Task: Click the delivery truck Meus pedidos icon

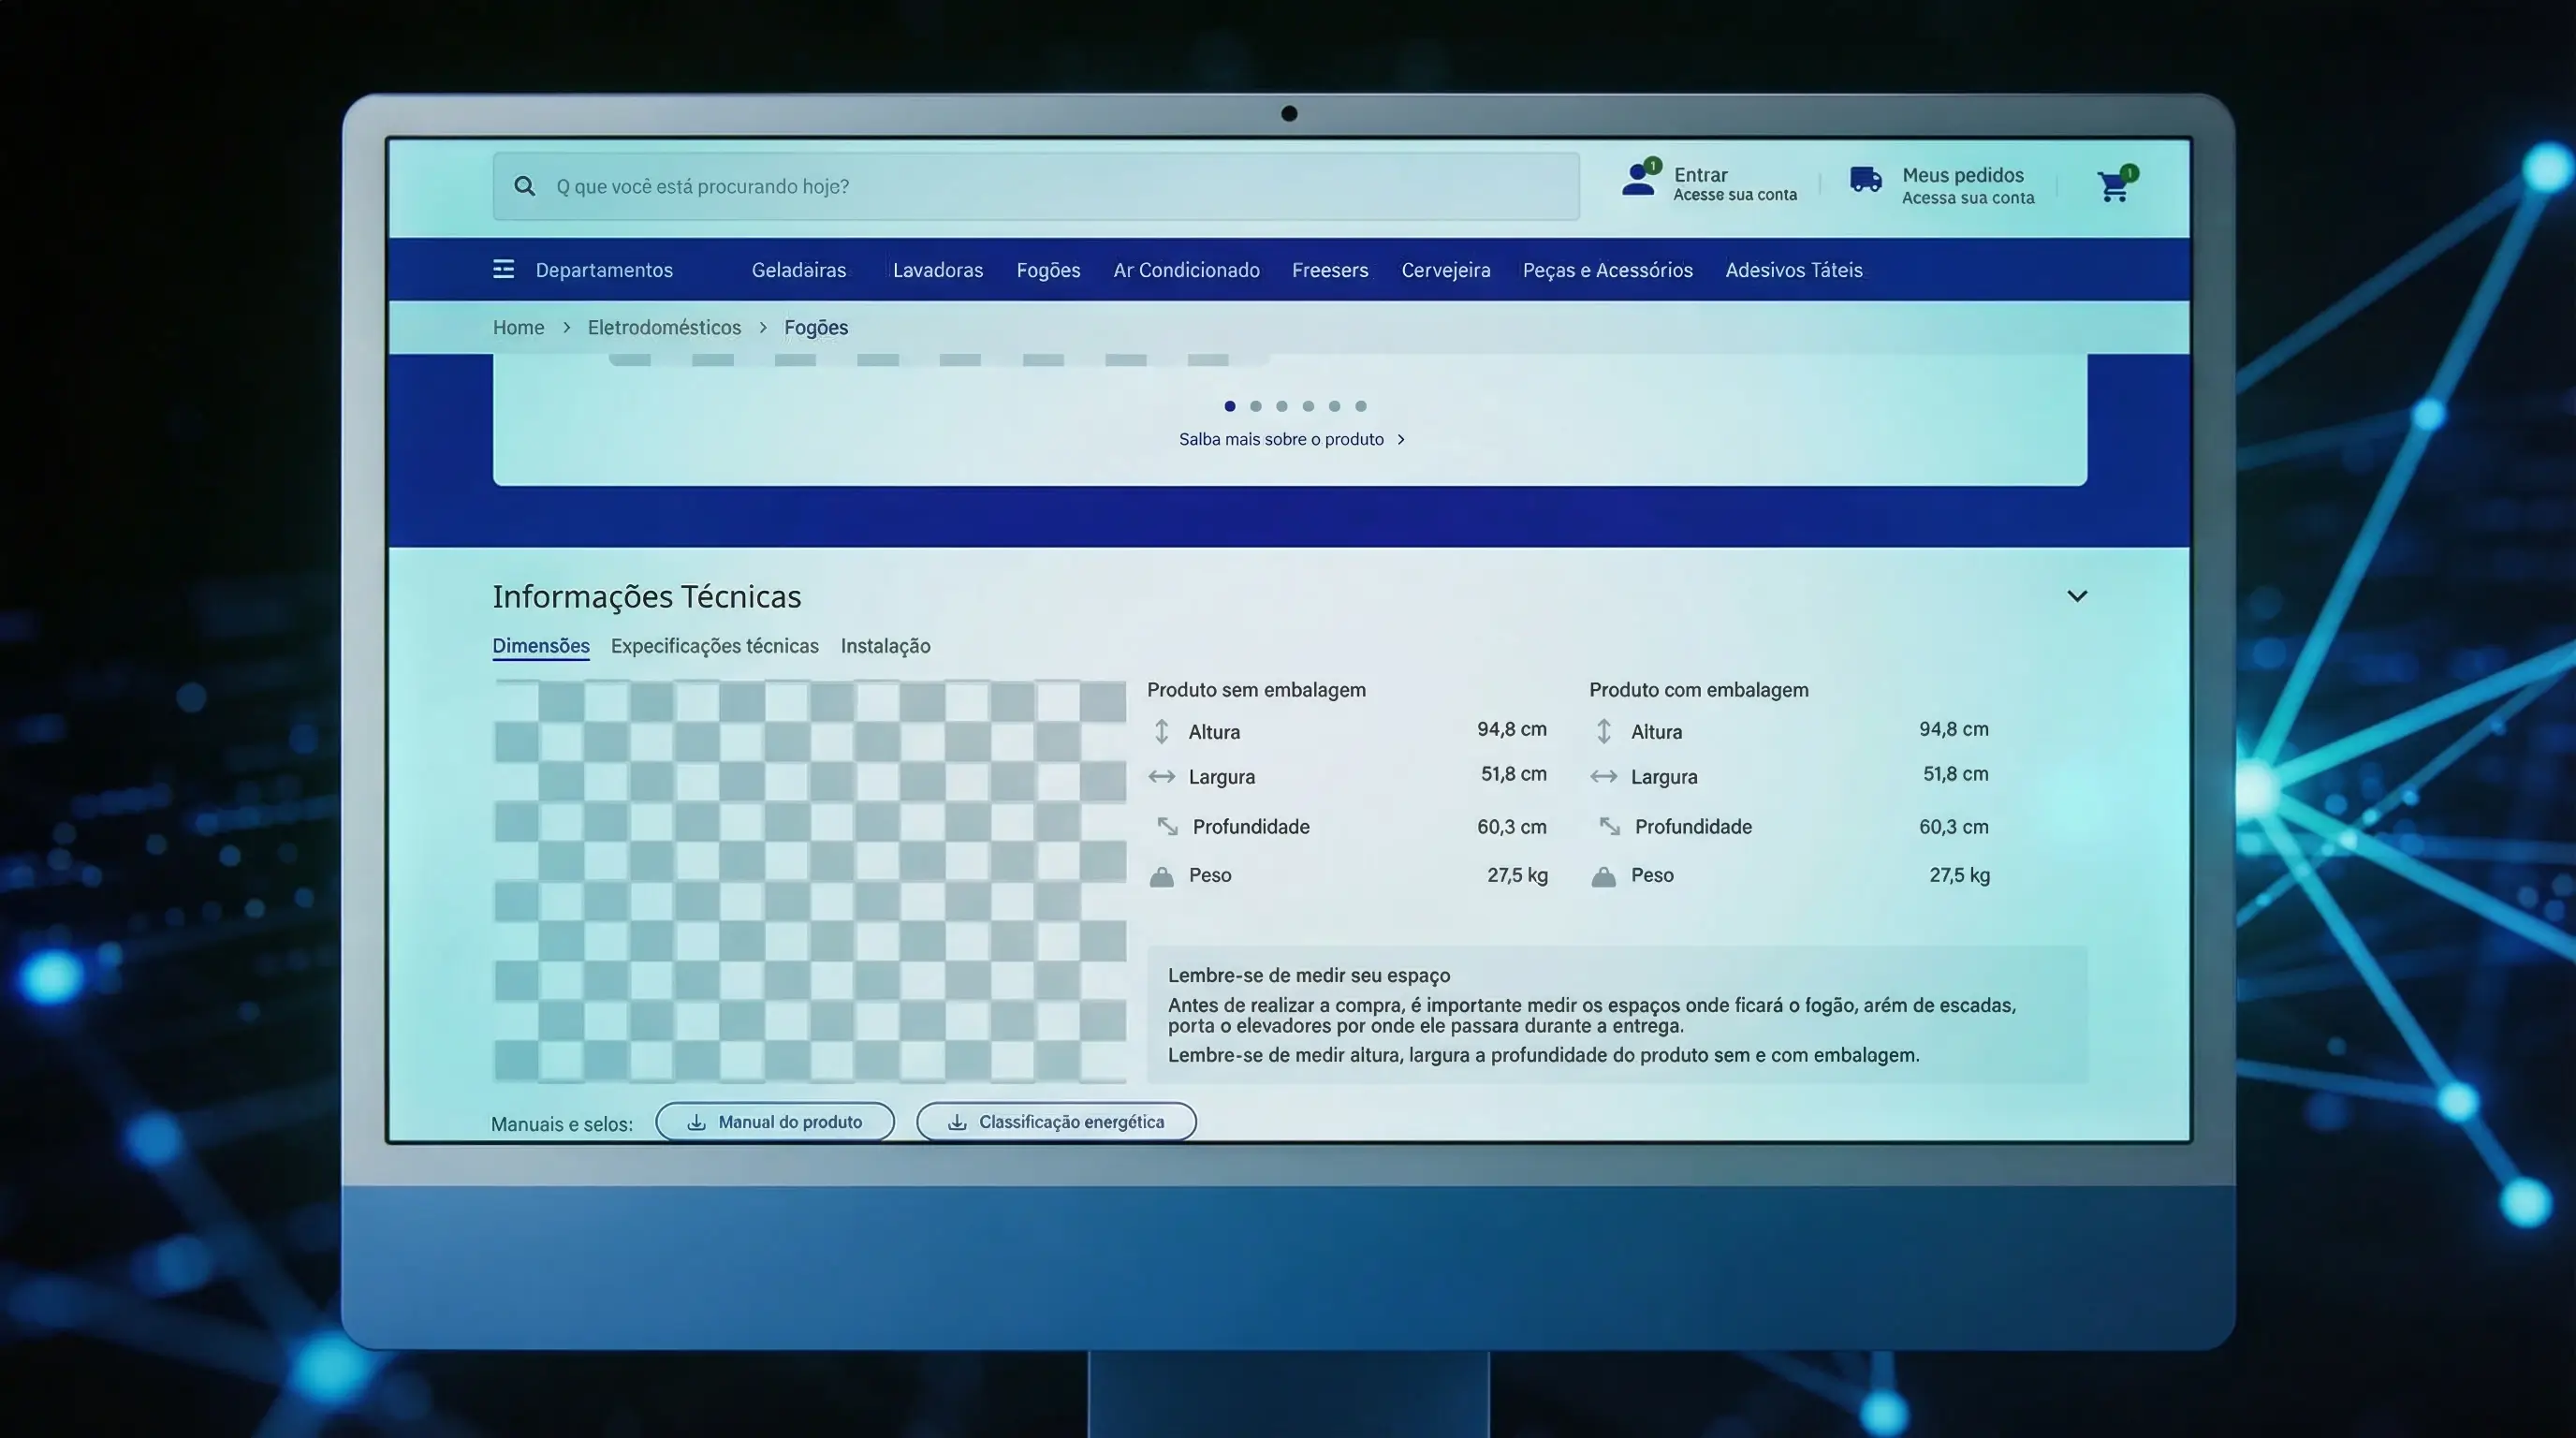Action: (x=1865, y=180)
